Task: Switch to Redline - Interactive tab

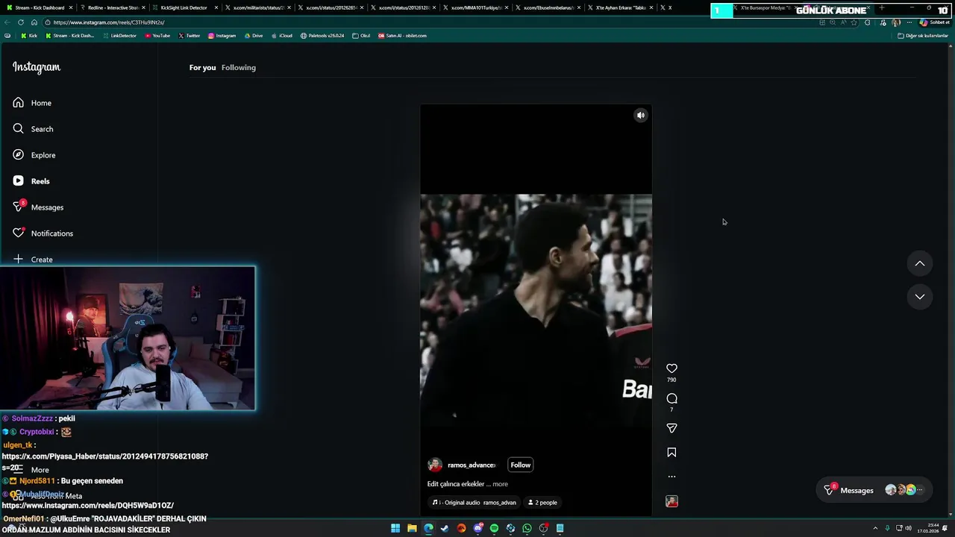Action: click(x=112, y=7)
